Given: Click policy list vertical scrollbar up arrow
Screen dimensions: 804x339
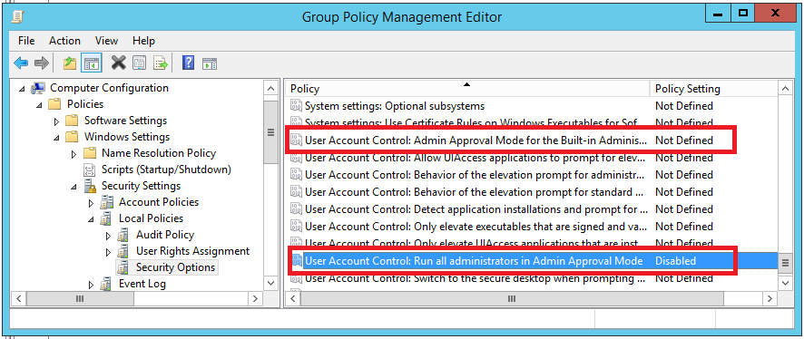Looking at the screenshot, I should click(785, 89).
